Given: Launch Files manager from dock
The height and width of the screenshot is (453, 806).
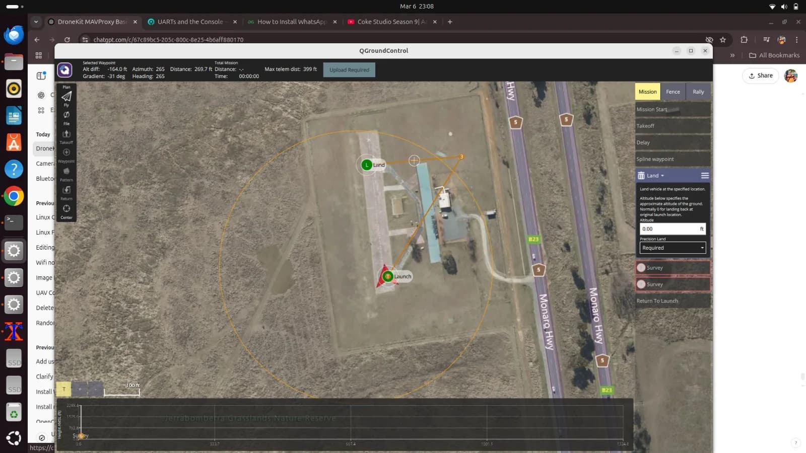Looking at the screenshot, I should (x=14, y=62).
